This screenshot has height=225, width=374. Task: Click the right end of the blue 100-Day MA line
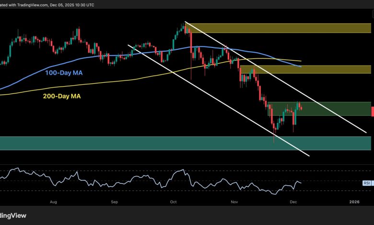pos(300,67)
